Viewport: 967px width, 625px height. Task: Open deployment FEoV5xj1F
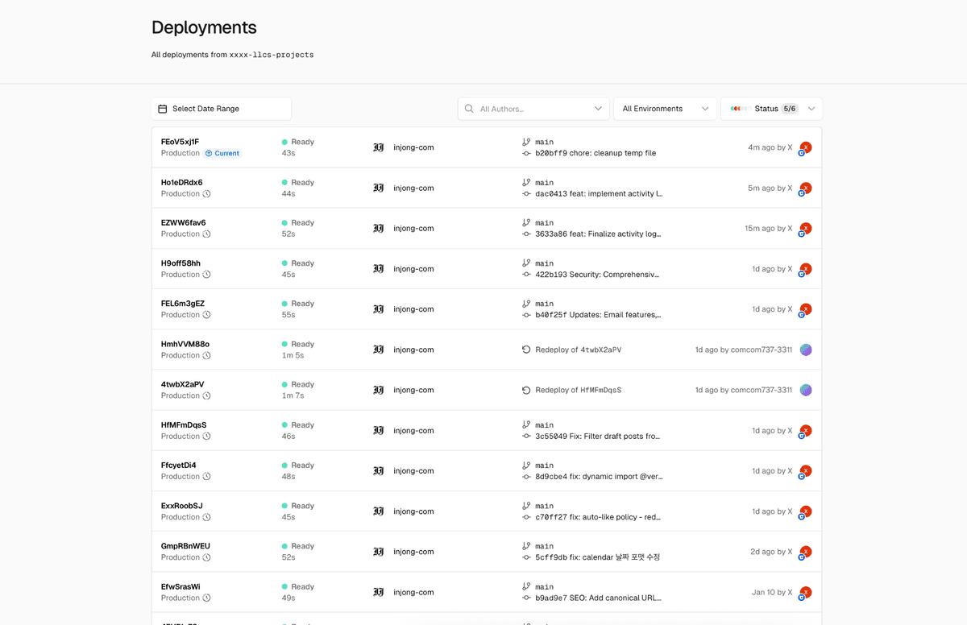(x=180, y=142)
